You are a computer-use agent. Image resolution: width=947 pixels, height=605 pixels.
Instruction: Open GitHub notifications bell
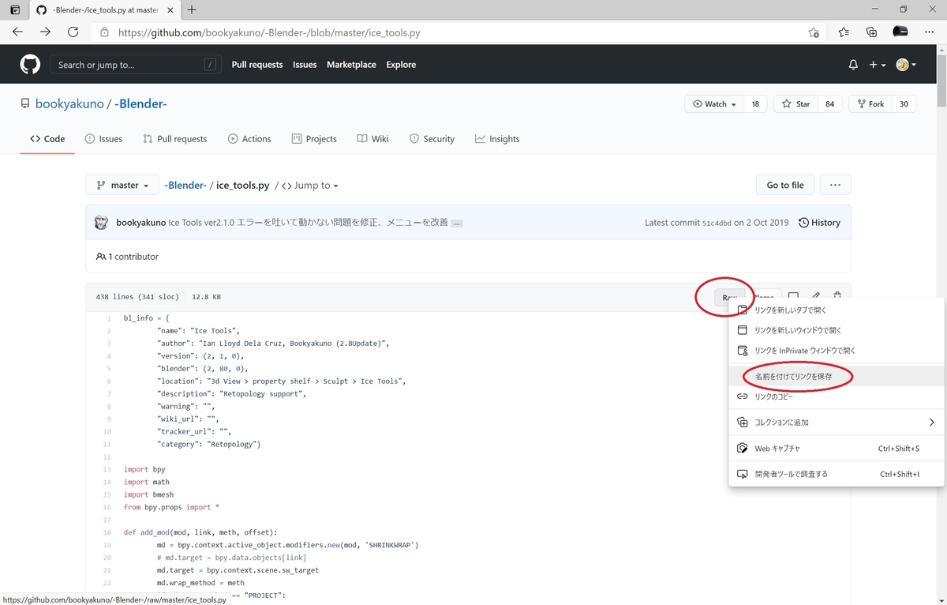(853, 65)
